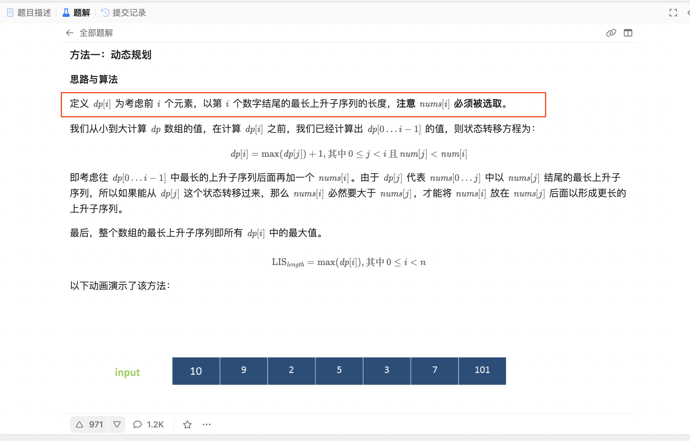Star this solution as favorite
The height and width of the screenshot is (441, 690).
point(187,424)
